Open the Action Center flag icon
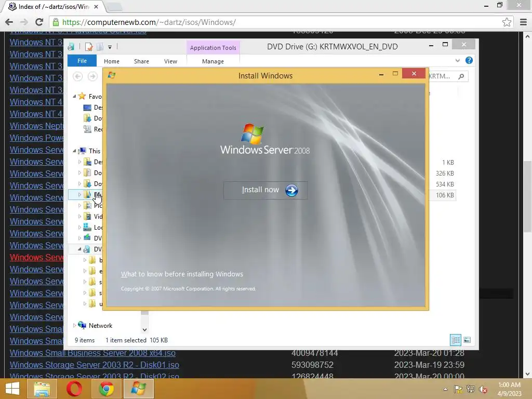Viewport: 532px width, 399px height. 458,389
